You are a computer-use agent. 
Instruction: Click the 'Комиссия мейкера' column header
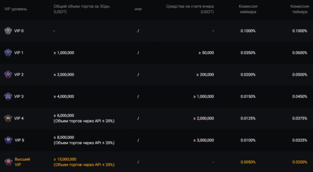(248, 9)
